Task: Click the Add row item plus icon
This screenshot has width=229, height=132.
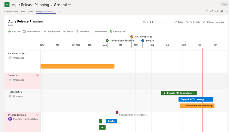Action: coord(45,31)
